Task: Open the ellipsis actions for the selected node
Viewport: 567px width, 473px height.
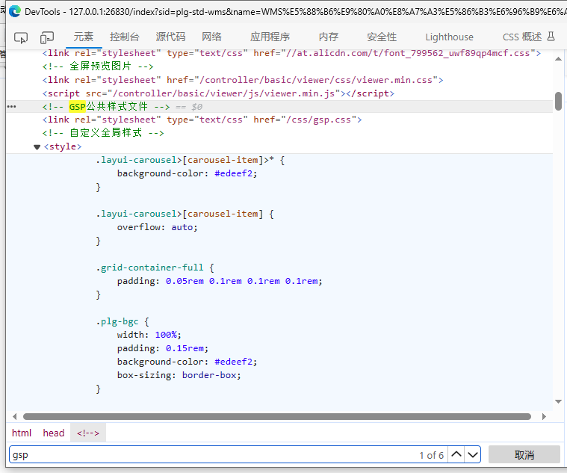Action: click(x=11, y=107)
